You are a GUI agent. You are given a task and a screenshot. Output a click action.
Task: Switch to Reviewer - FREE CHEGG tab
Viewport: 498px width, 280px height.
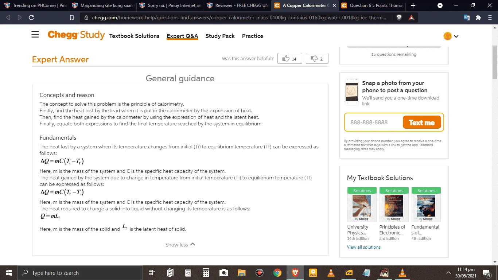click(x=237, y=5)
